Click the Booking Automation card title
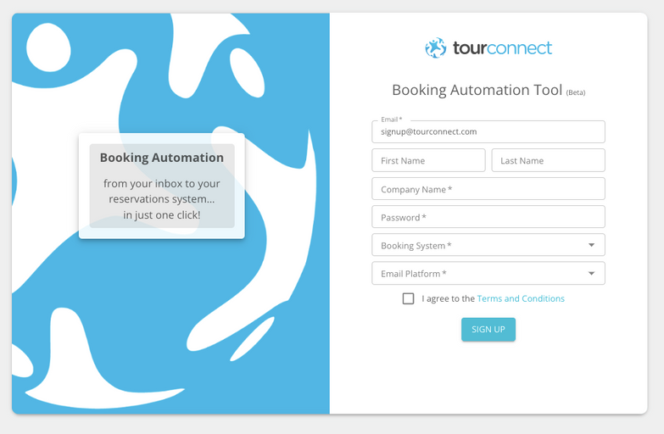 162,158
